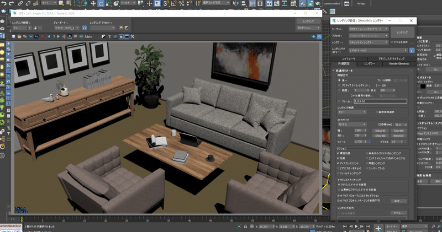
Task: Toggle text overlay T icon in VFB
Action: 109,36
